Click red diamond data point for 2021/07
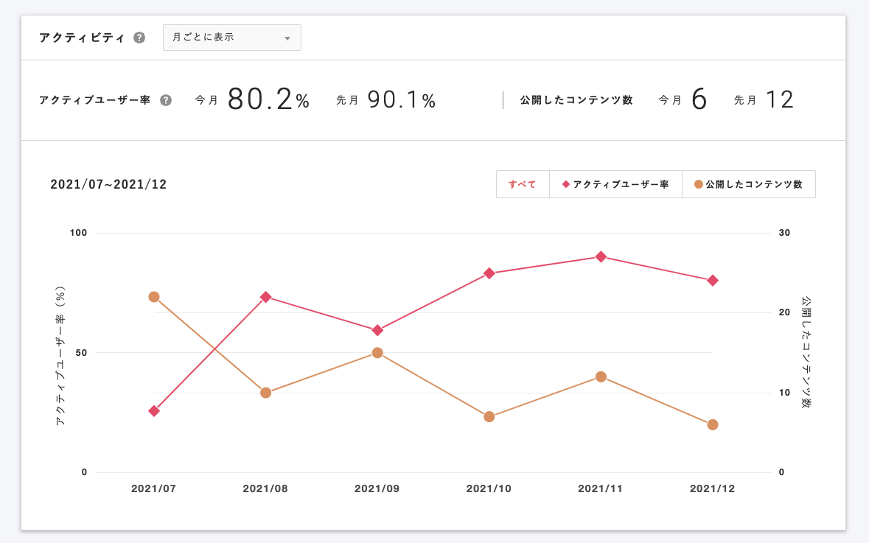Image resolution: width=869 pixels, height=543 pixels. (154, 410)
